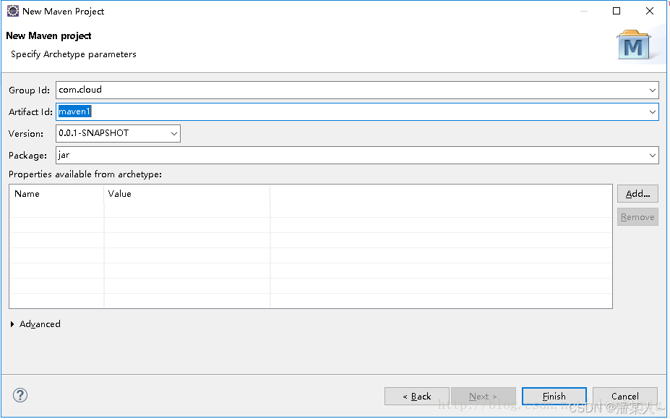Image resolution: width=670 pixels, height=419 pixels.
Task: Click the Finish button
Action: (x=554, y=397)
